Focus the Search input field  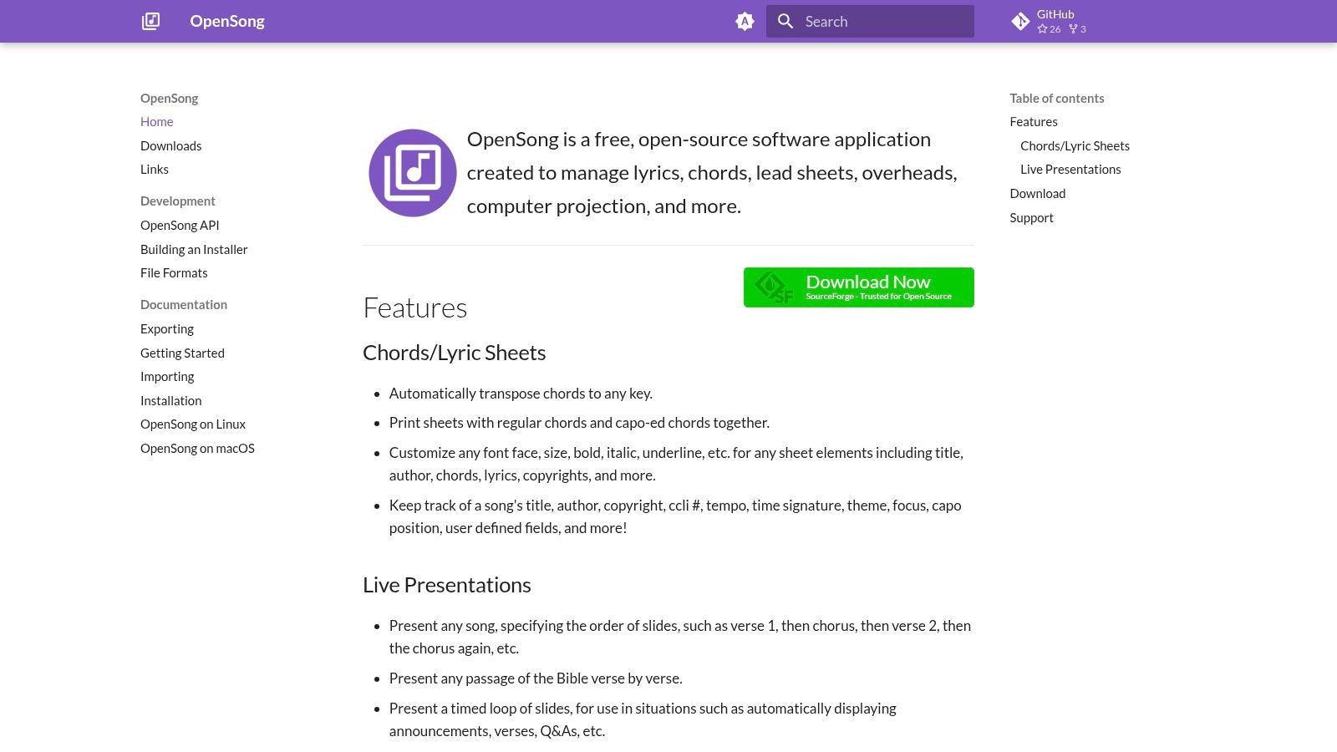[870, 21]
